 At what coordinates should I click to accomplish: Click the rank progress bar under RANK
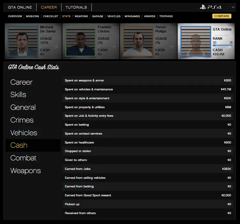(x=222, y=45)
